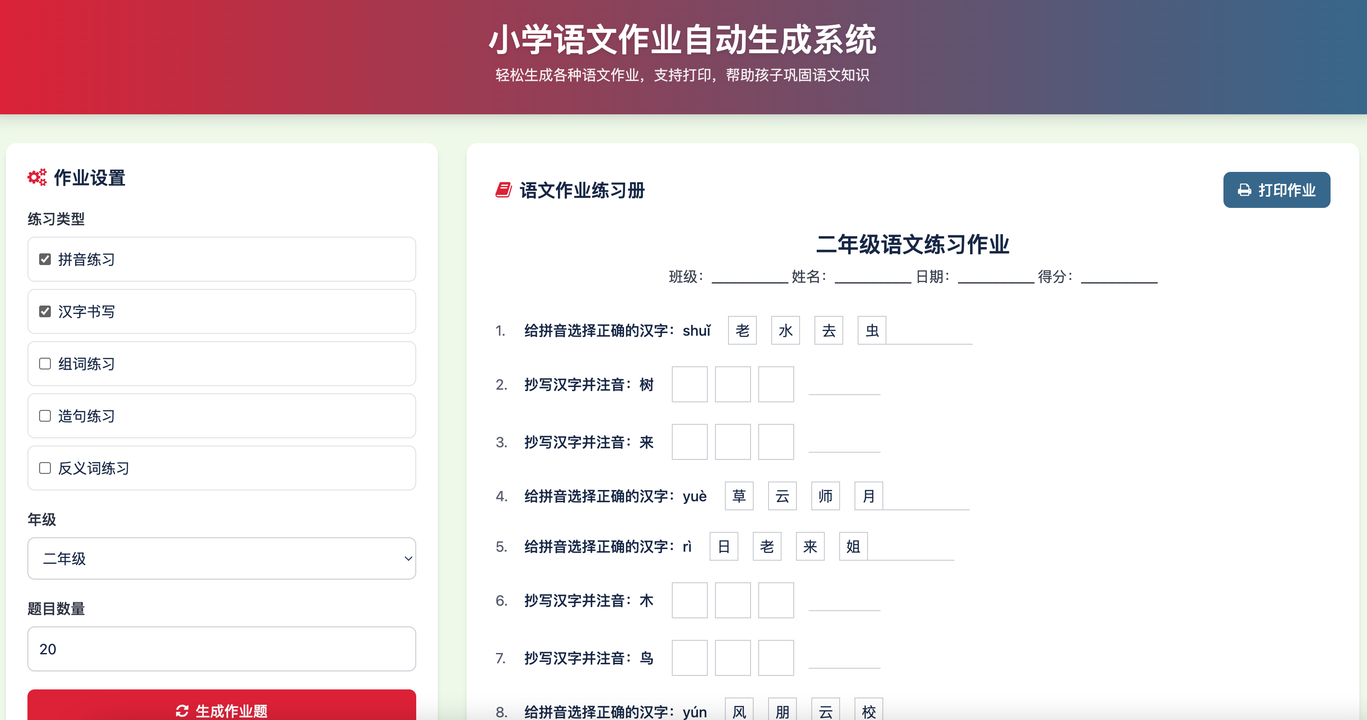This screenshot has width=1367, height=720.
Task: Click the heading 小学语文作业自动生成系统
Action: pyautogui.click(x=683, y=39)
